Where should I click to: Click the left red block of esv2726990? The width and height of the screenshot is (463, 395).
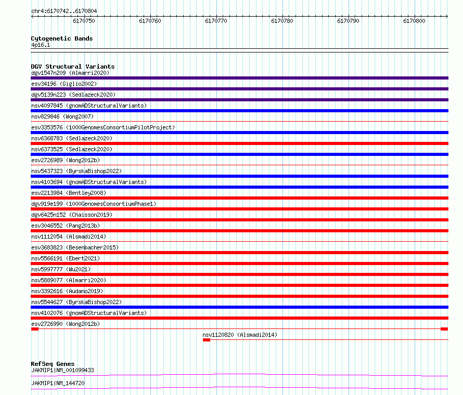point(35,329)
